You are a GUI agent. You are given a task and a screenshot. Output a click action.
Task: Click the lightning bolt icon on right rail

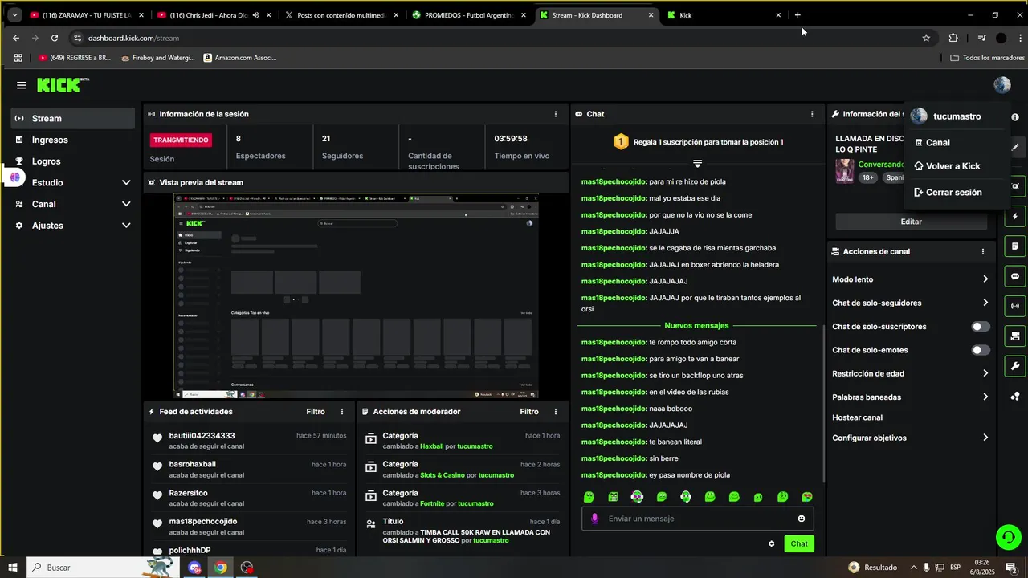pyautogui.click(x=1015, y=217)
